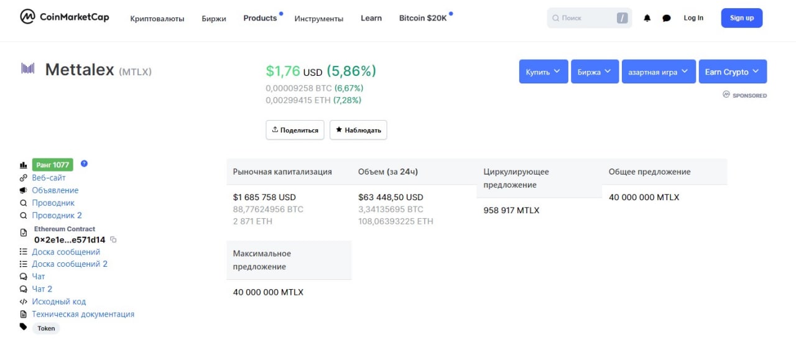Click the 0,00009258 BTC price text

click(298, 88)
